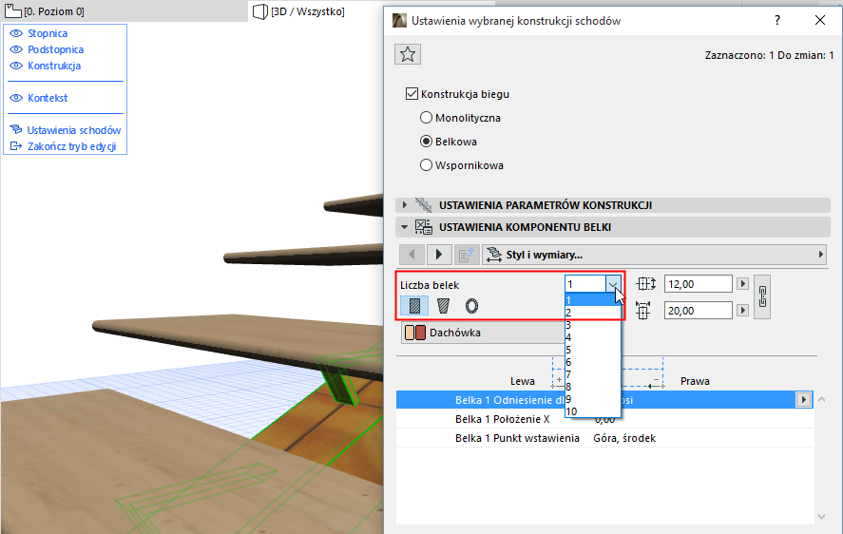This screenshot has width=843, height=534.
Task: Toggle Konstrukcja visibility eye icon
Action: 16,66
